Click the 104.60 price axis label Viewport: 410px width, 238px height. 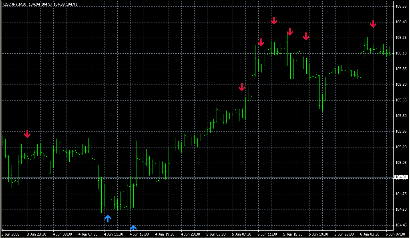click(x=401, y=210)
